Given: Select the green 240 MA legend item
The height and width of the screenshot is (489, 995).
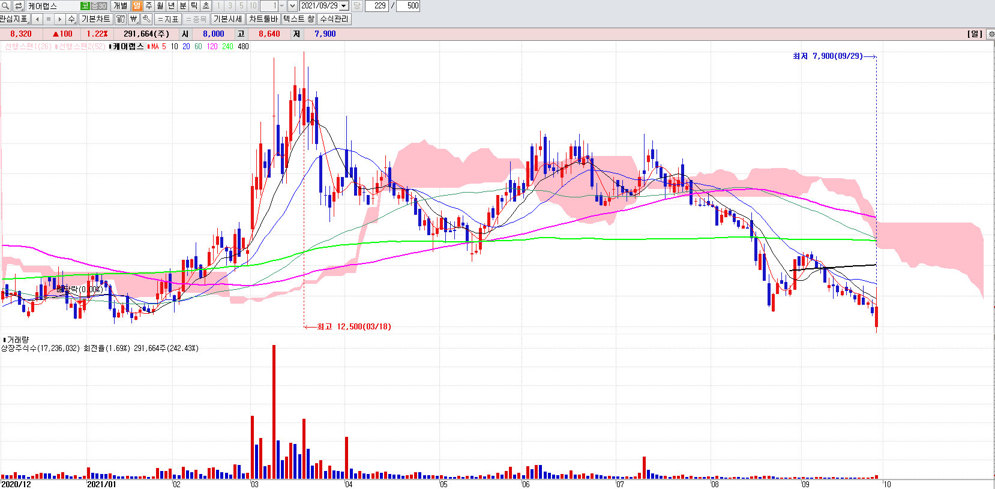Looking at the screenshot, I should 227,46.
